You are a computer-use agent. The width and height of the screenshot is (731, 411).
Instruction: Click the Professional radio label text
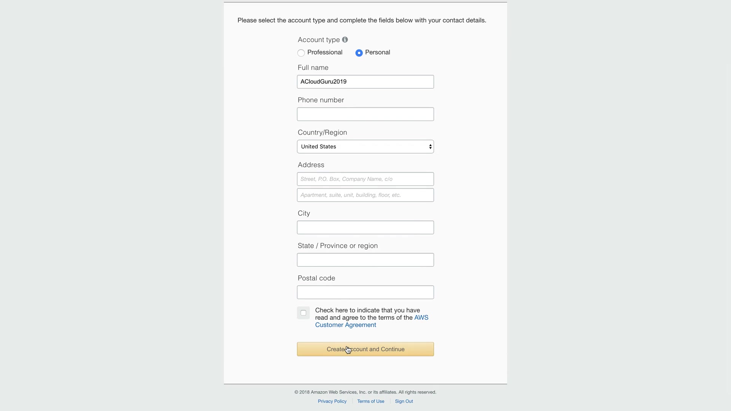click(325, 53)
